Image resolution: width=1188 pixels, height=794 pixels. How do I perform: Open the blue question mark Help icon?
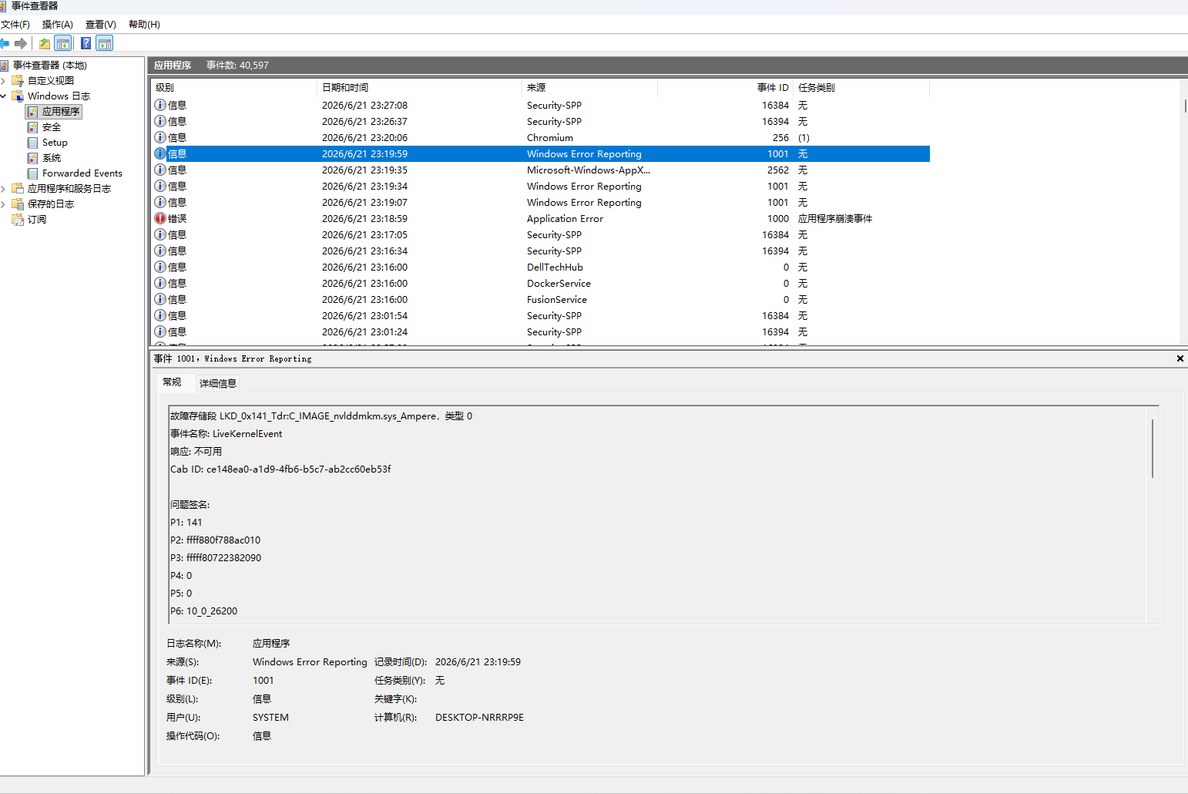click(x=86, y=43)
